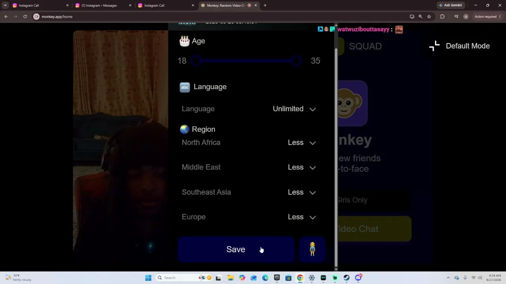Viewport: 506px width, 284px height.
Task: Click the Monkey app logo
Action: click(353, 103)
